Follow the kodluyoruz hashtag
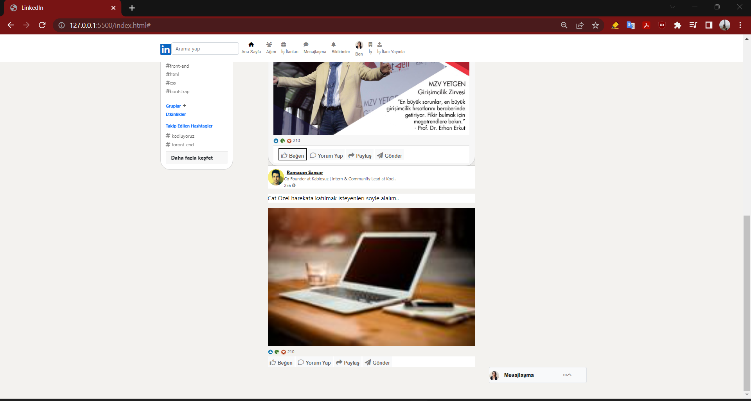The image size is (751, 401). point(183,136)
